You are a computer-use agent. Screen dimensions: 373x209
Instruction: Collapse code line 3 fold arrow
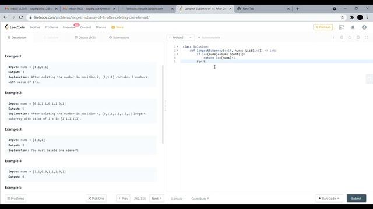click(177, 54)
